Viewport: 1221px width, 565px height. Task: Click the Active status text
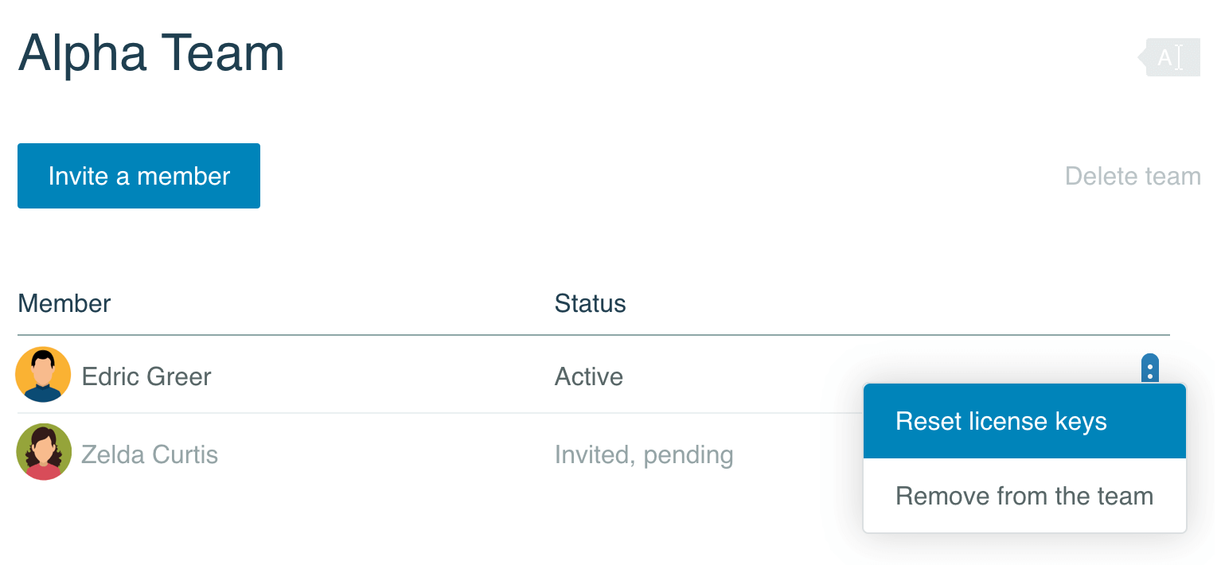pos(589,376)
